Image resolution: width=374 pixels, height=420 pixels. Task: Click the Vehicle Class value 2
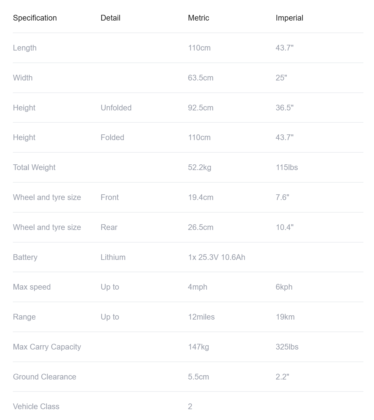click(190, 407)
